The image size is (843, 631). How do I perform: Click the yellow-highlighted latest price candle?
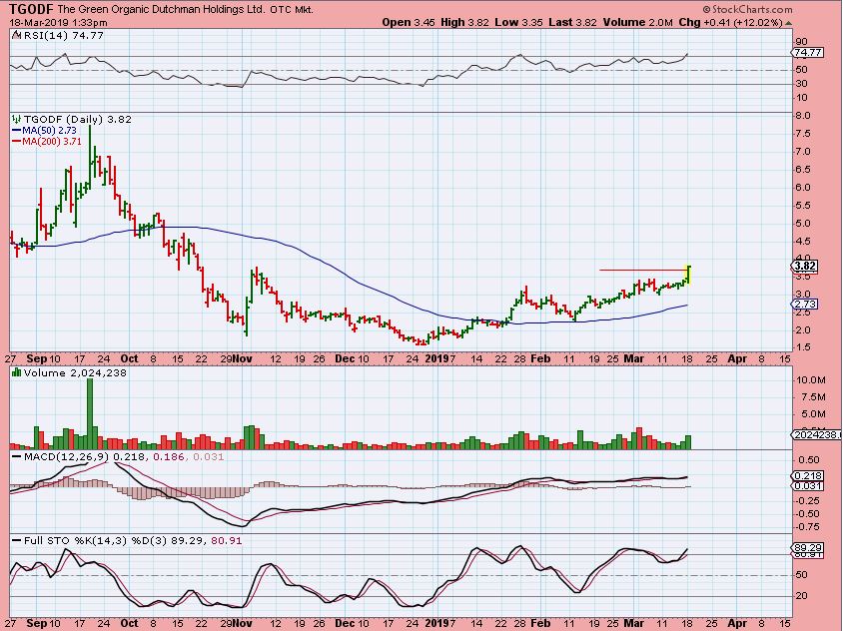click(x=688, y=276)
